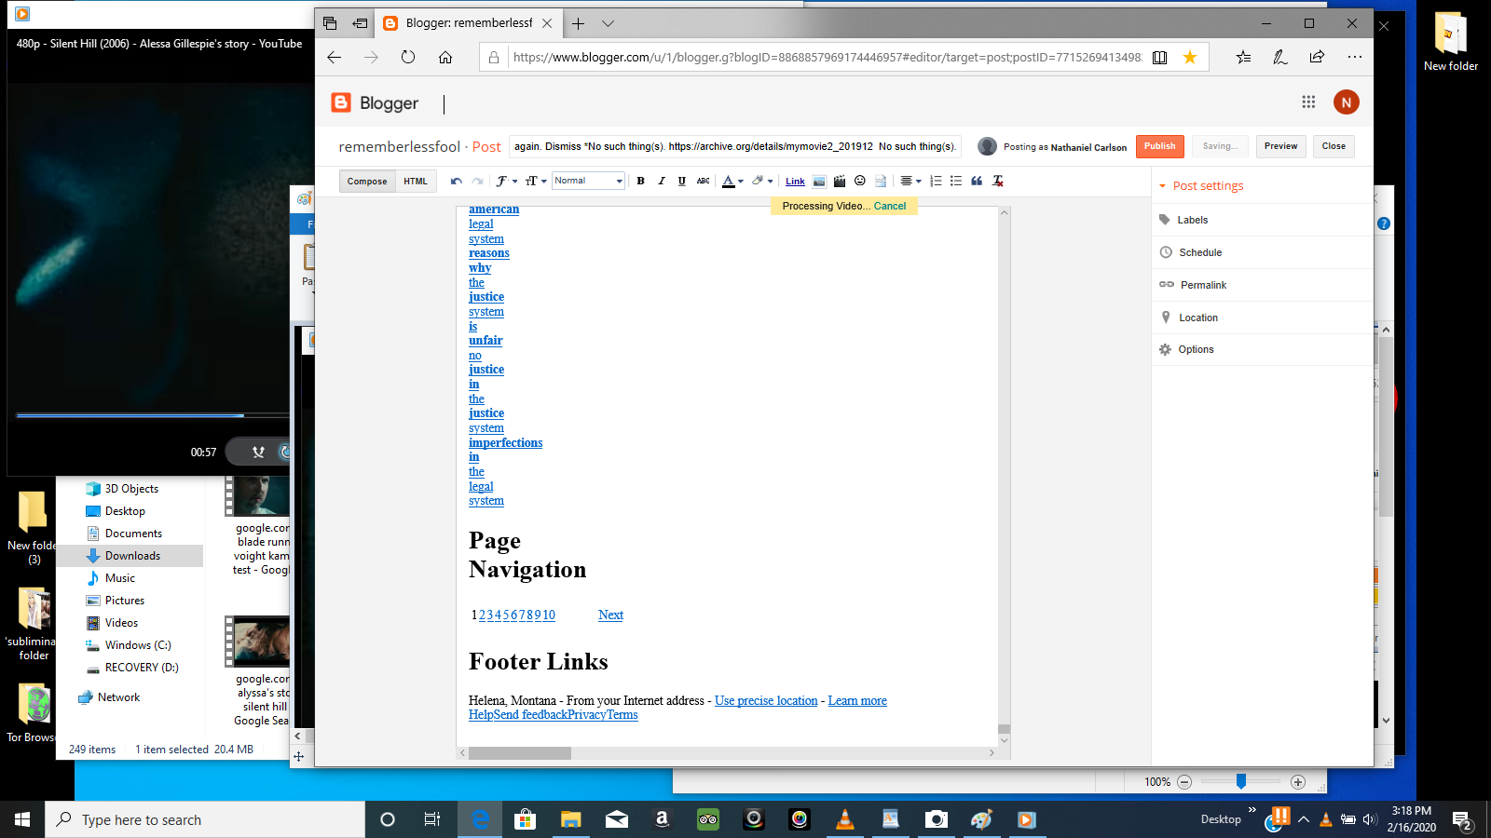Insert a video using the clapperboard icon
This screenshot has height=838, width=1491.
840,181
